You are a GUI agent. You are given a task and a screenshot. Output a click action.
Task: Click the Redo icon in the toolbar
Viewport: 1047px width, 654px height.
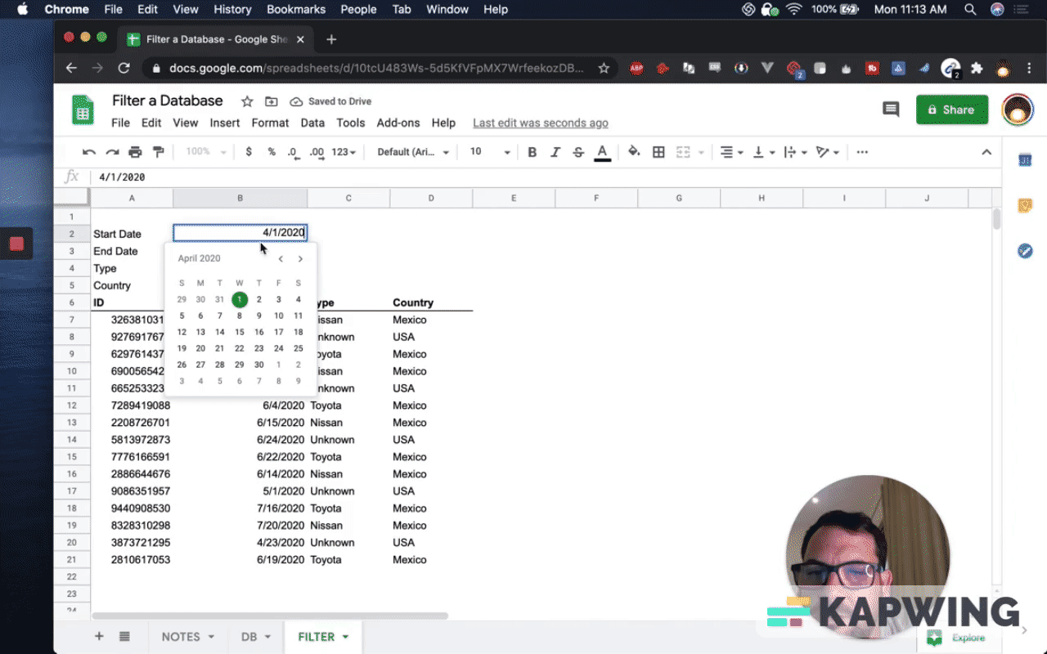click(112, 152)
